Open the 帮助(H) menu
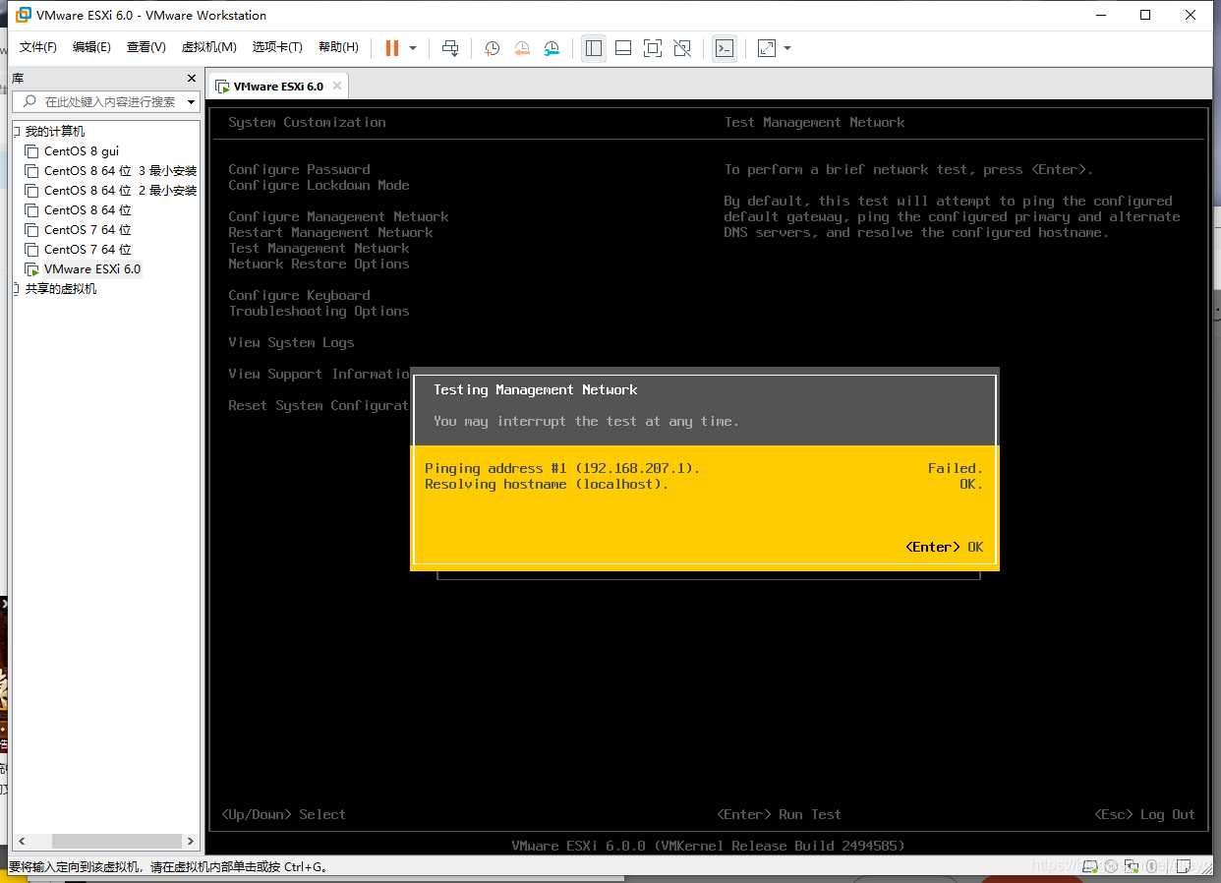The height and width of the screenshot is (883, 1221). [x=338, y=47]
